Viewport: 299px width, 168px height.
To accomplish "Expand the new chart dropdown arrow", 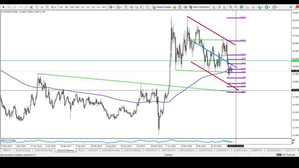I will tap(114, 7).
